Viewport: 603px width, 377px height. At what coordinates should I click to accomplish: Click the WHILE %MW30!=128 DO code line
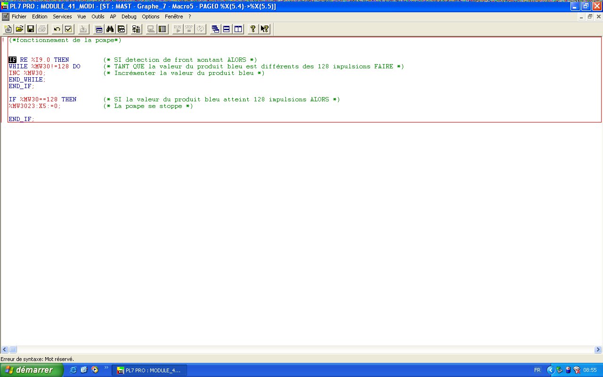[x=44, y=66]
